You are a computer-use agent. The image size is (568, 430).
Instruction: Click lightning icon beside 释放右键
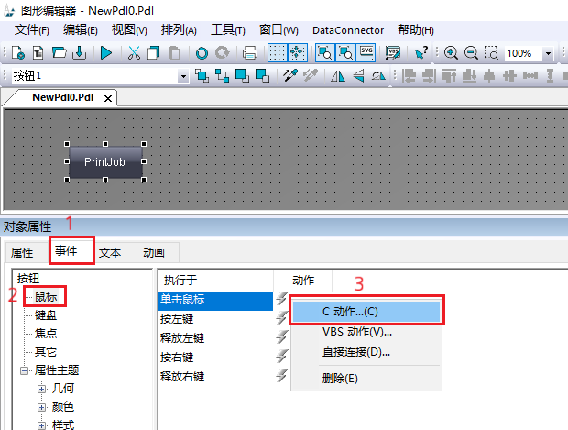coord(282,376)
